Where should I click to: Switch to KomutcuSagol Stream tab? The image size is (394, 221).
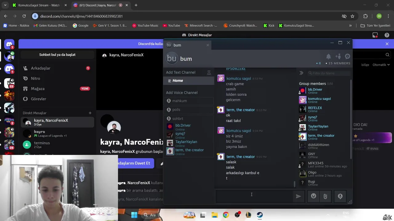tap(39, 5)
